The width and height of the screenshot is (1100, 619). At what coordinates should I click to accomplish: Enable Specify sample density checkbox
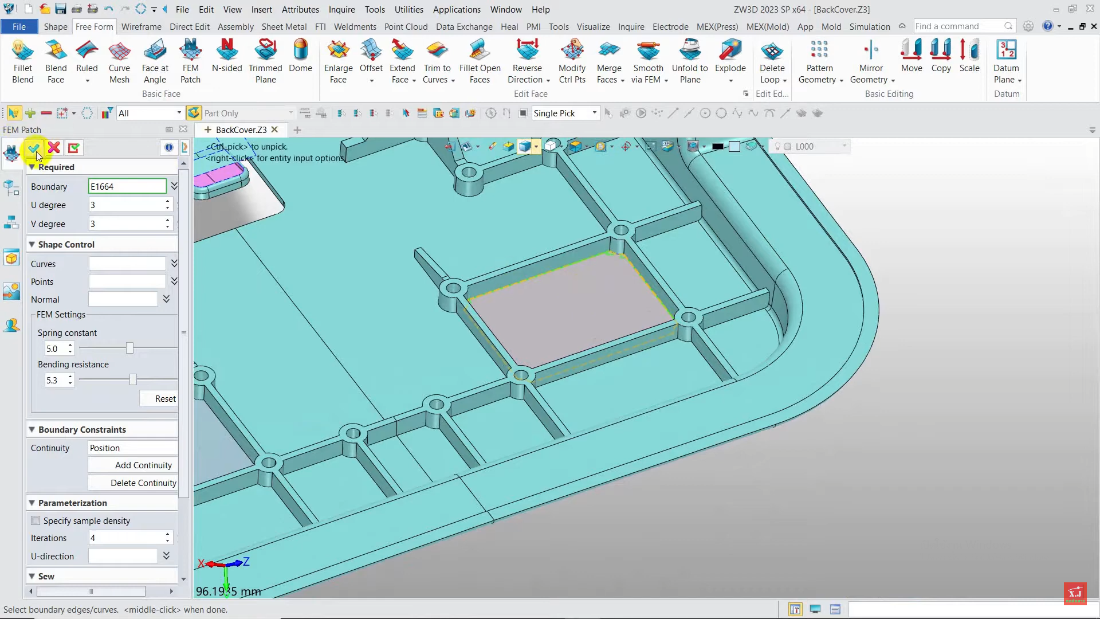[x=36, y=520]
